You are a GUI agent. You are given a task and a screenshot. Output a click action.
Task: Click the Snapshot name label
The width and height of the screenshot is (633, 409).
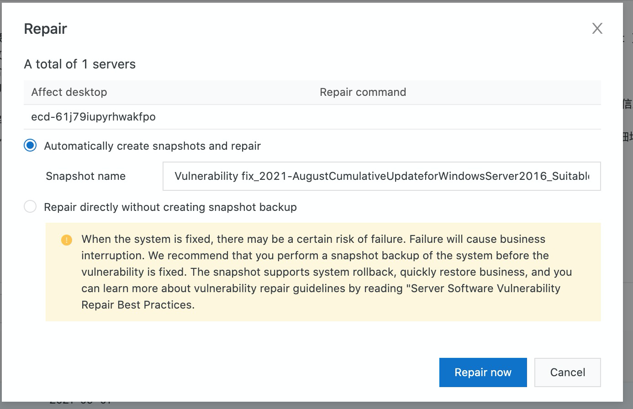85,176
